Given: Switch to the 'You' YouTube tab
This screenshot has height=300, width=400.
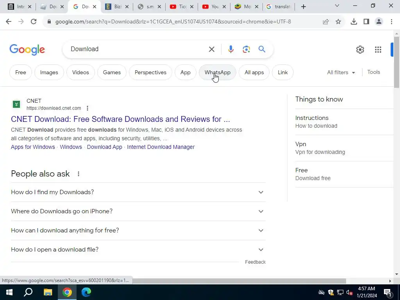Looking at the screenshot, I should click(x=214, y=7).
